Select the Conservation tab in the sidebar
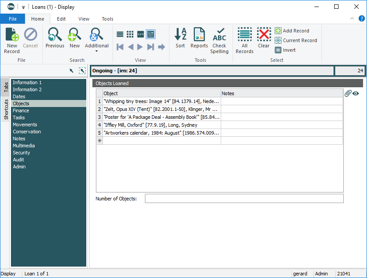The image size is (367, 278). tap(27, 132)
